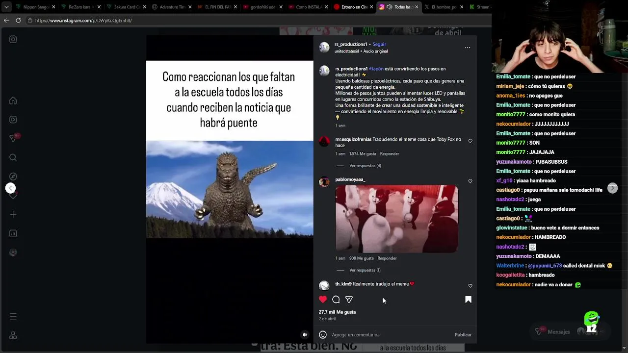The image size is (628, 353).
Task: Open the site info icon in the address bar
Action: (x=30, y=21)
